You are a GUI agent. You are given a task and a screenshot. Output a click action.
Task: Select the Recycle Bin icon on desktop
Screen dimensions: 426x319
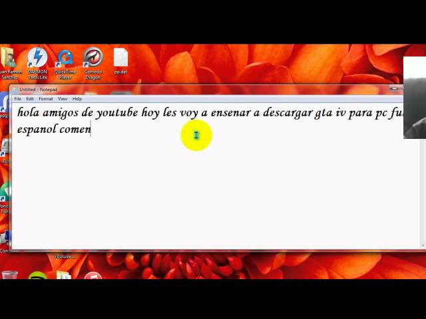click(x=9, y=274)
